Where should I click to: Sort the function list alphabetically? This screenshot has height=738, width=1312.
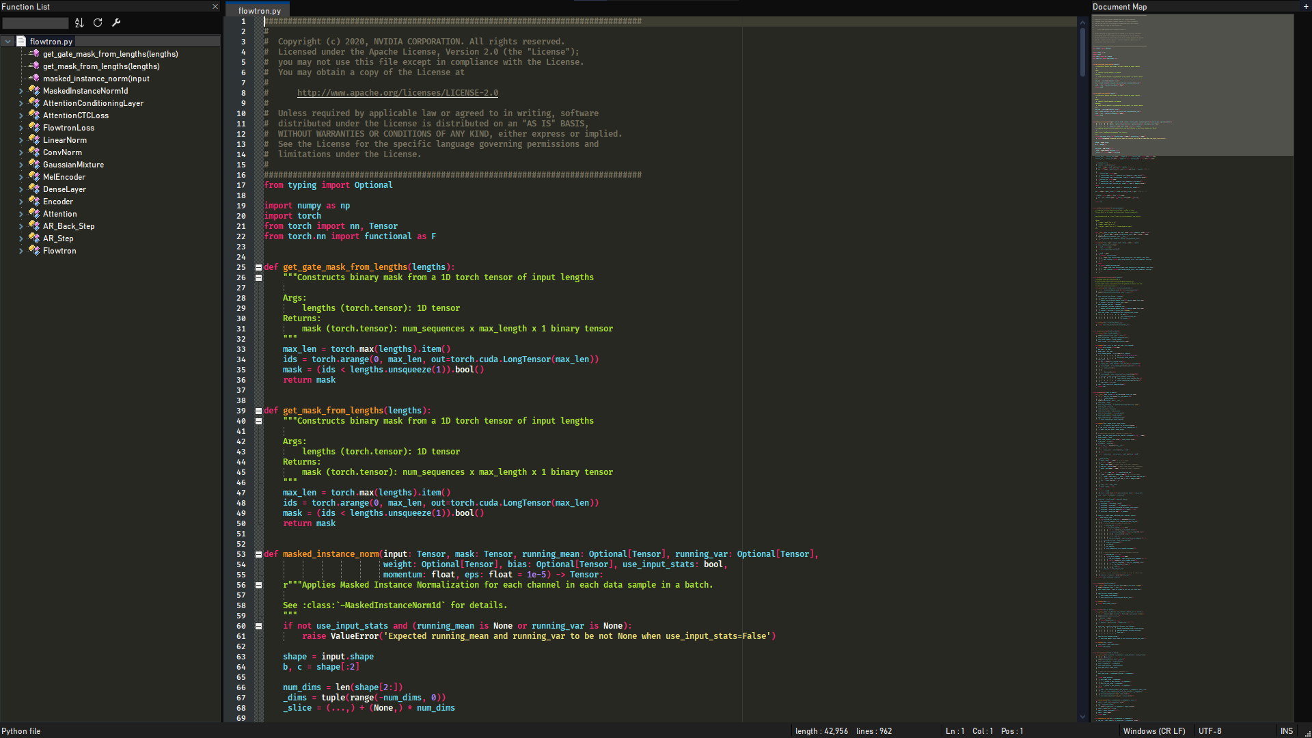pos(79,23)
